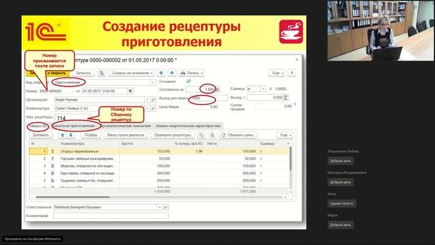Open the Номенклатура record via its open icon
The width and height of the screenshot is (435, 245).
click(x=153, y=108)
